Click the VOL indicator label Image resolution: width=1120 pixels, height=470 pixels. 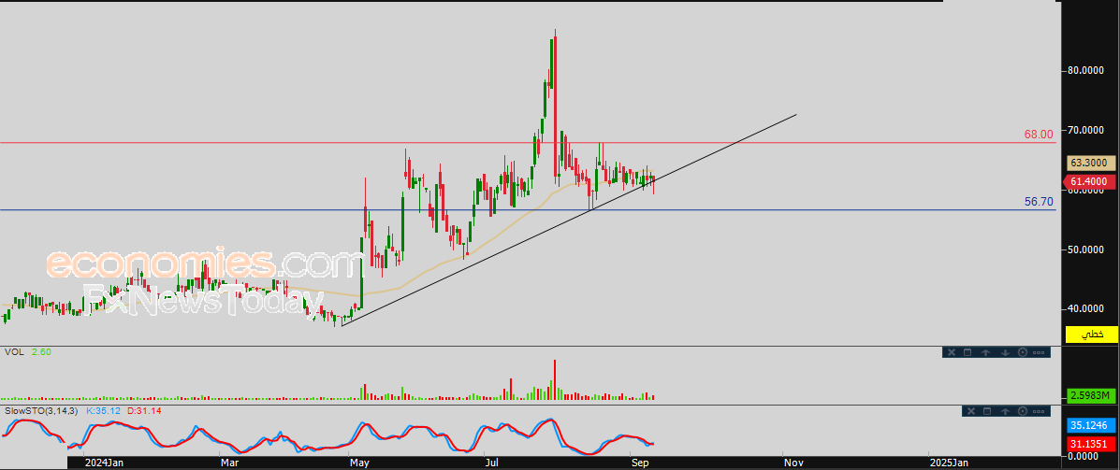tap(14, 352)
